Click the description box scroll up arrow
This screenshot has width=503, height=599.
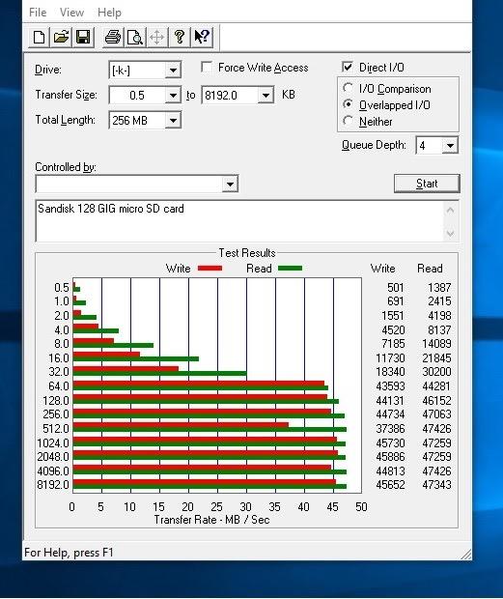(450, 210)
